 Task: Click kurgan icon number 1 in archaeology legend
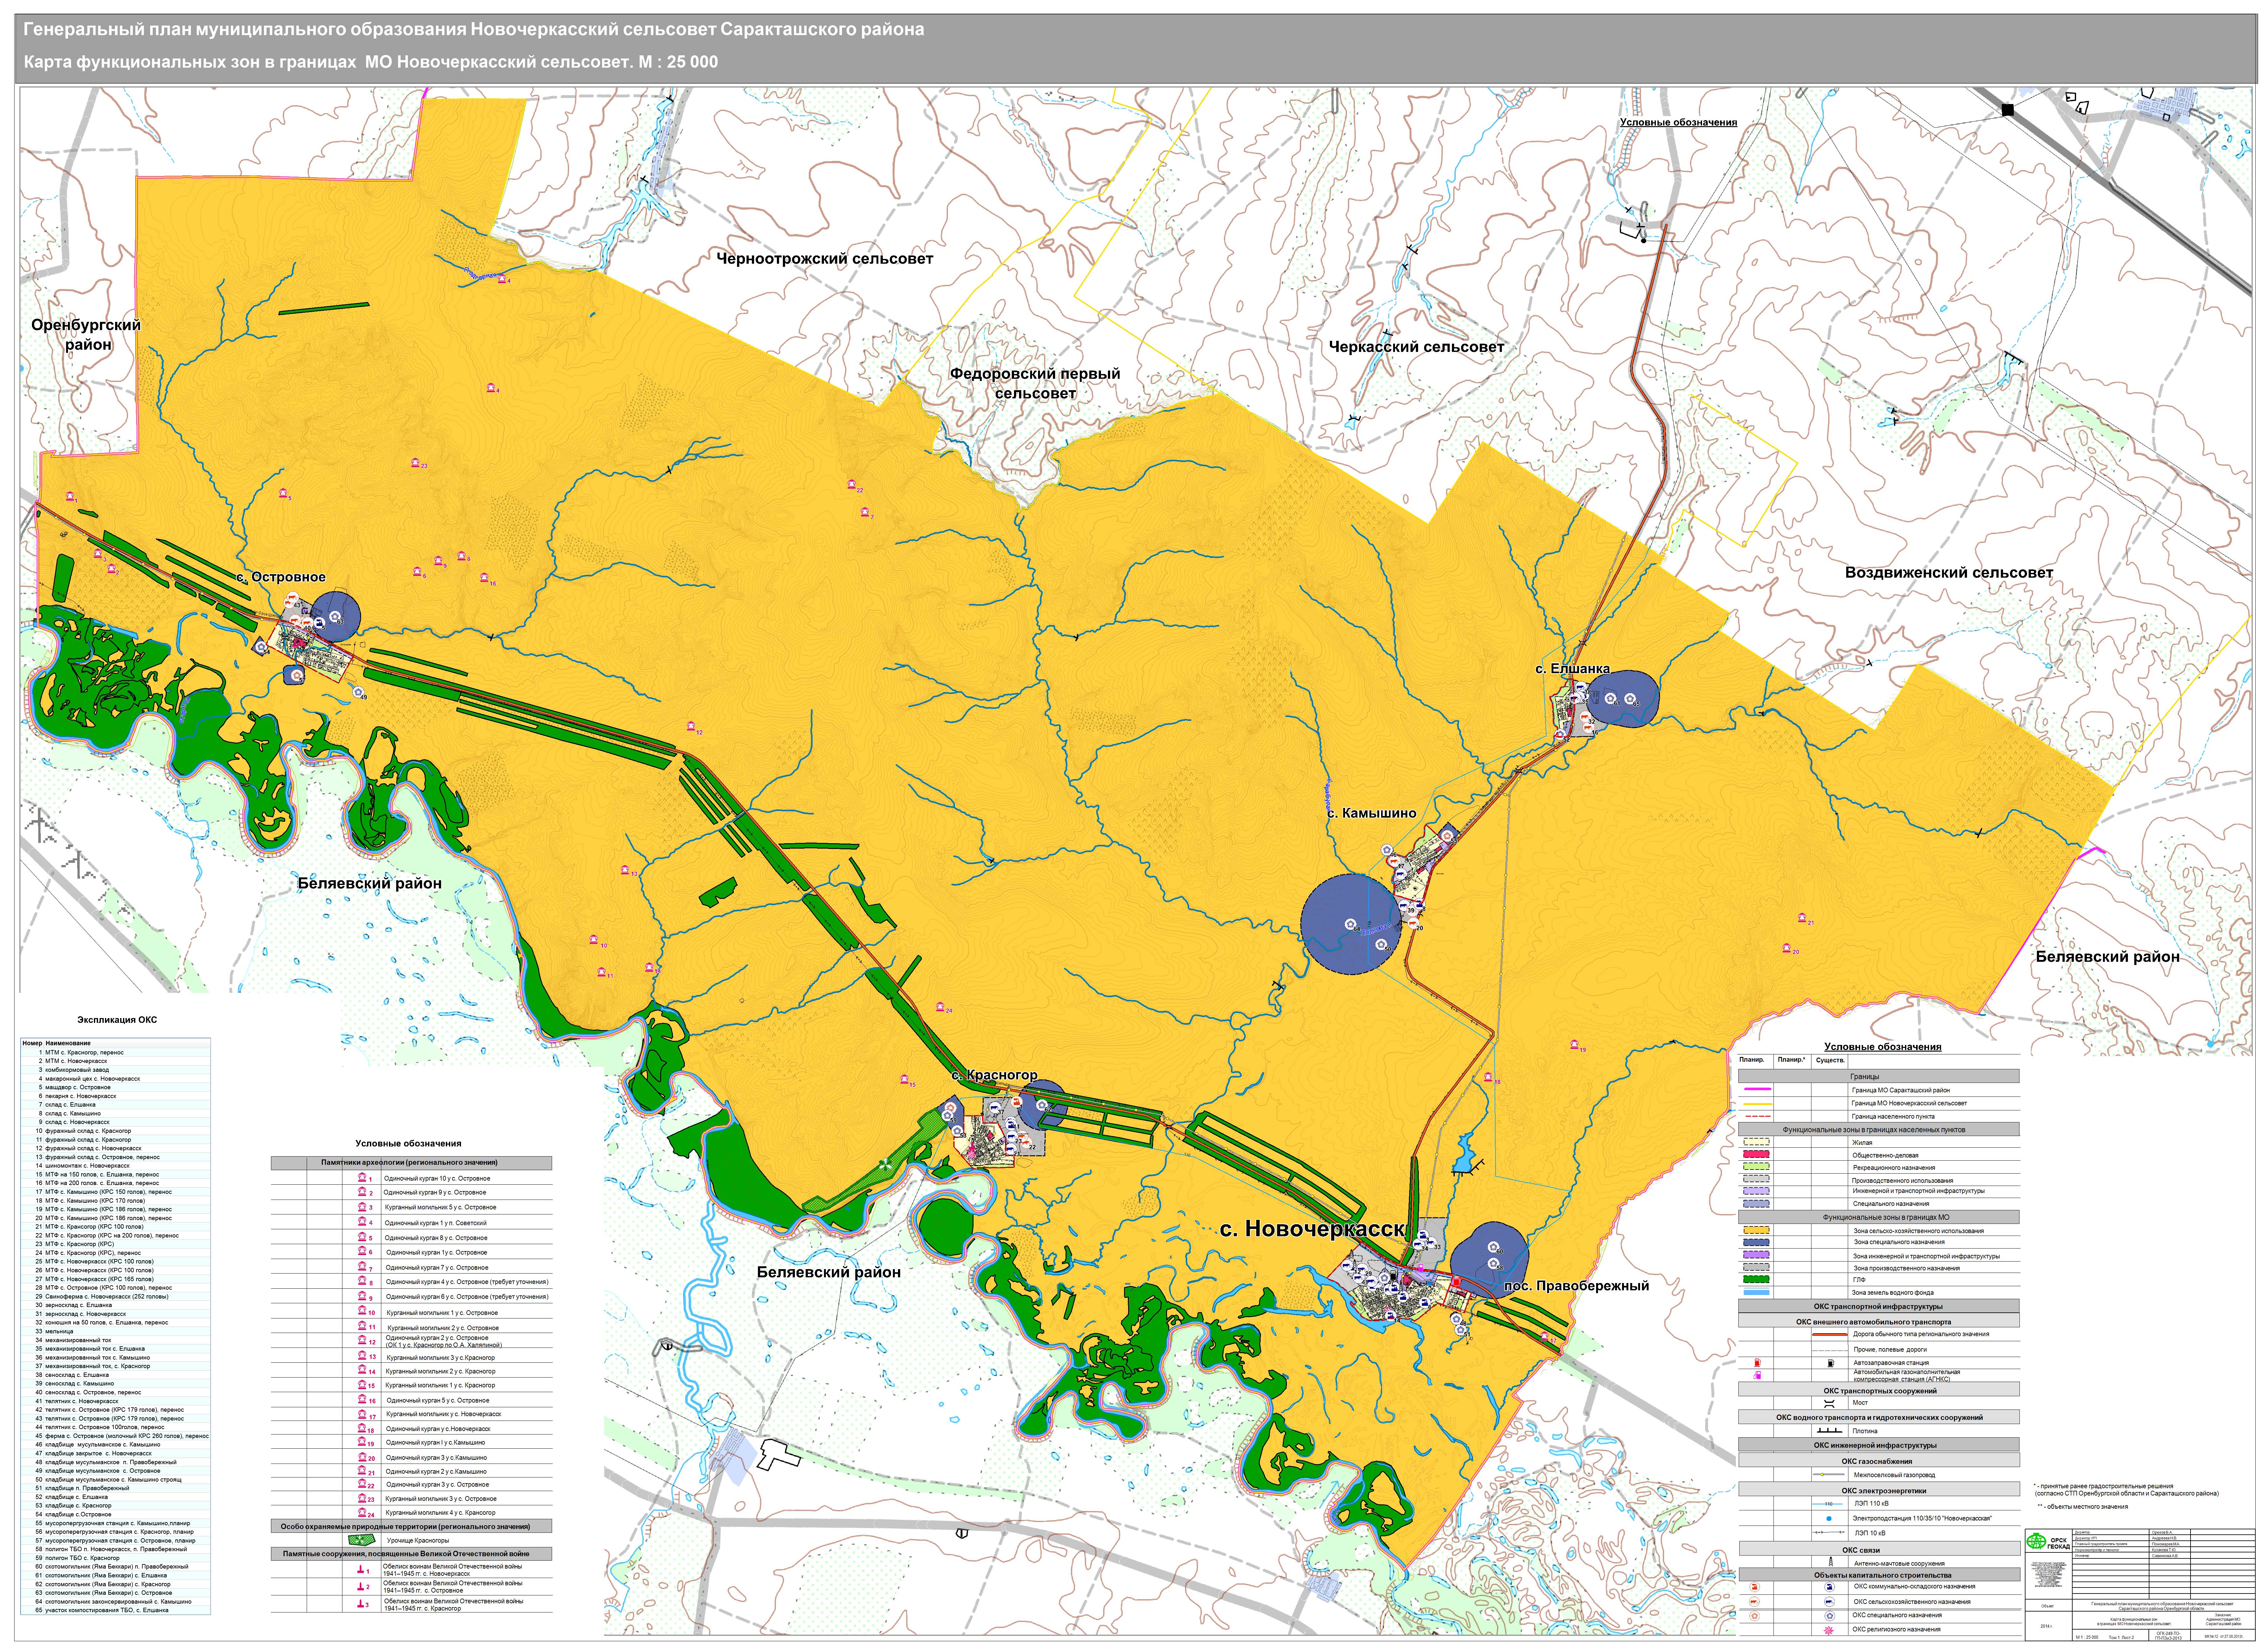click(362, 1177)
